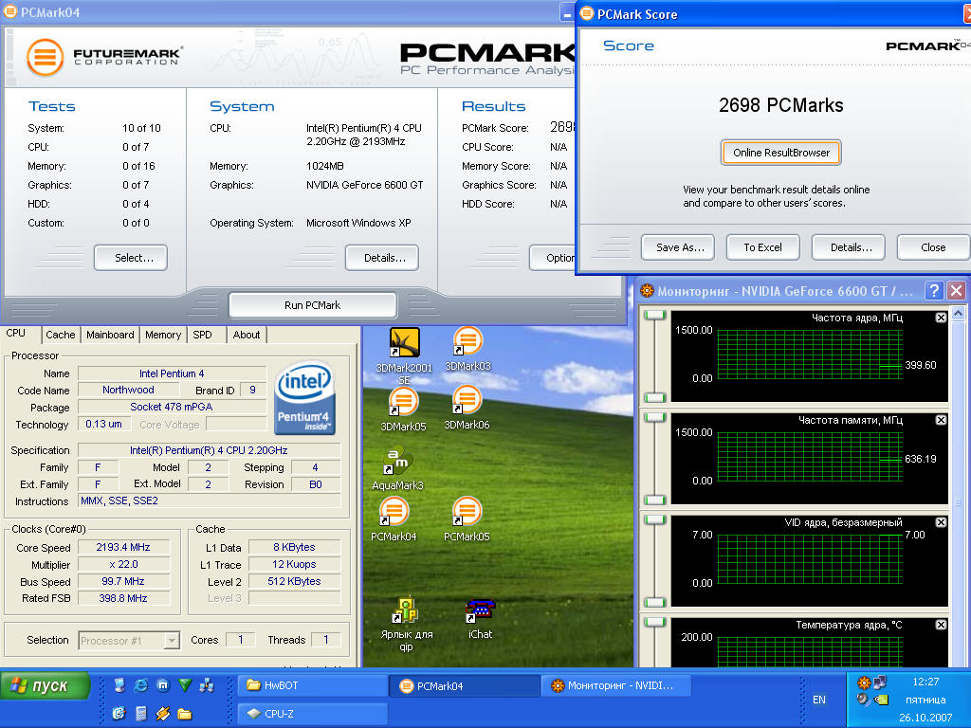Switch to the Mainboard tab in CPU-Z

(110, 335)
